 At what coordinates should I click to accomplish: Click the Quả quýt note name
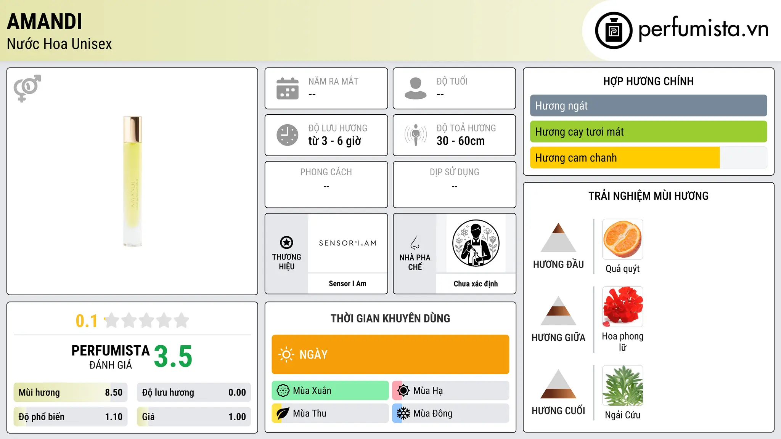[623, 269]
